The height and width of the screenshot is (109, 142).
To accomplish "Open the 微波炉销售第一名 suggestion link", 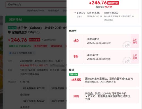I will 35,10.
